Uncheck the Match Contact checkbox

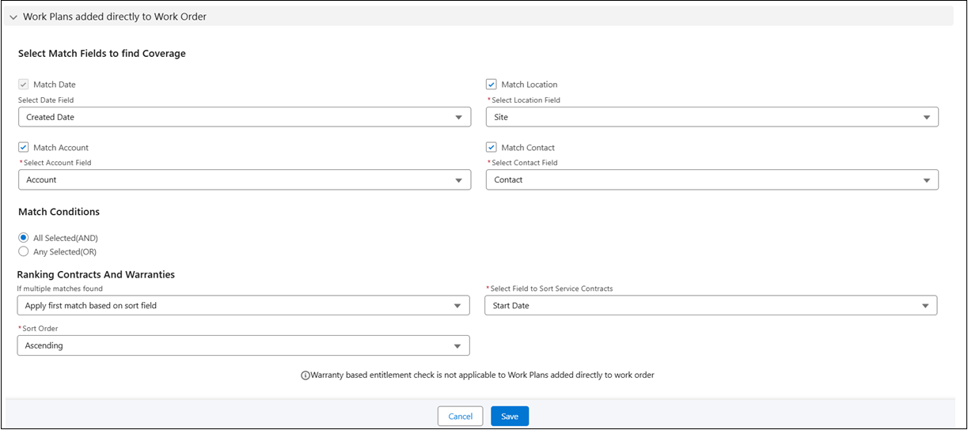click(492, 148)
